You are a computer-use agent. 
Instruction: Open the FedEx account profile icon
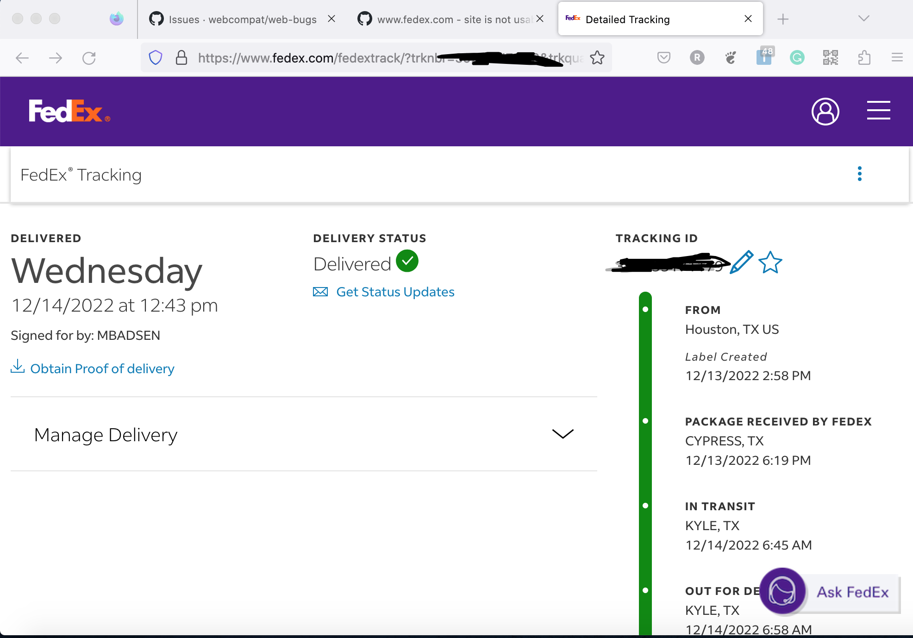coord(825,111)
